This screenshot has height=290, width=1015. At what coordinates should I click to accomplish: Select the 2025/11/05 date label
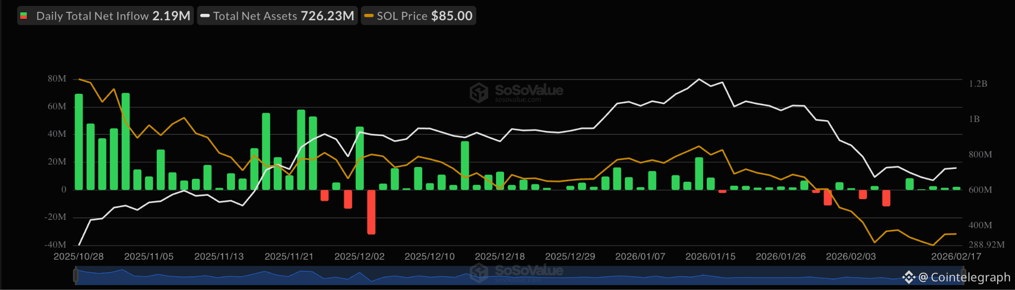coord(149,256)
